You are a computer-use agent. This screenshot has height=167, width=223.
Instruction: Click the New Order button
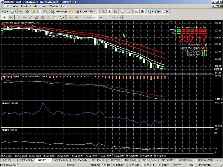click(59, 11)
